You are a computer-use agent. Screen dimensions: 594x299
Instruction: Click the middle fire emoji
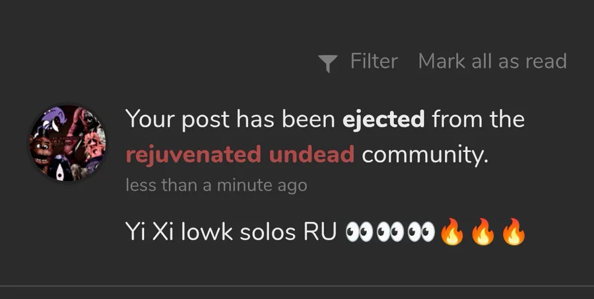coord(483,232)
